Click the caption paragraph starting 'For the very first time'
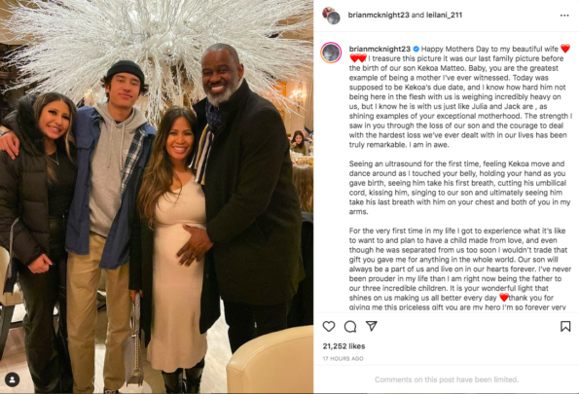The height and width of the screenshot is (394, 579). [460, 269]
